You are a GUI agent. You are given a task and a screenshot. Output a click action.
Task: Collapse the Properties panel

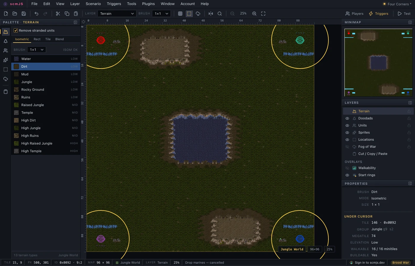click(410, 184)
